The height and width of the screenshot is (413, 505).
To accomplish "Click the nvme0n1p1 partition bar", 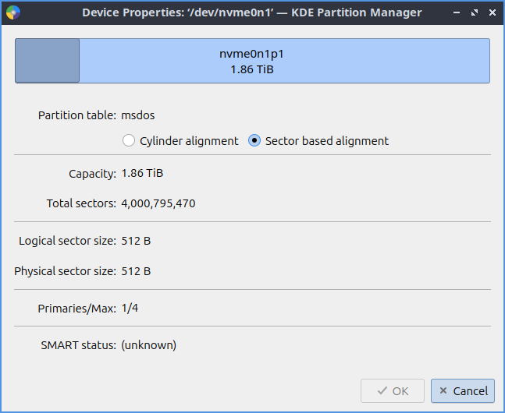I will [284, 61].
